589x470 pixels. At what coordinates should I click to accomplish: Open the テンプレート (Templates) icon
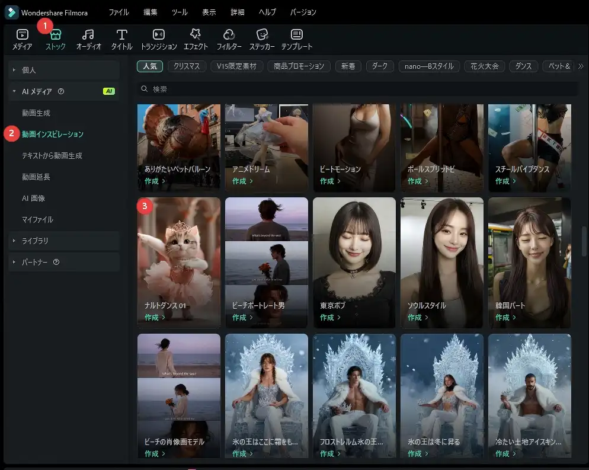(297, 39)
